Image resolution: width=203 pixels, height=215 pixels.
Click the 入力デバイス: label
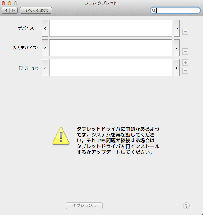click(25, 48)
